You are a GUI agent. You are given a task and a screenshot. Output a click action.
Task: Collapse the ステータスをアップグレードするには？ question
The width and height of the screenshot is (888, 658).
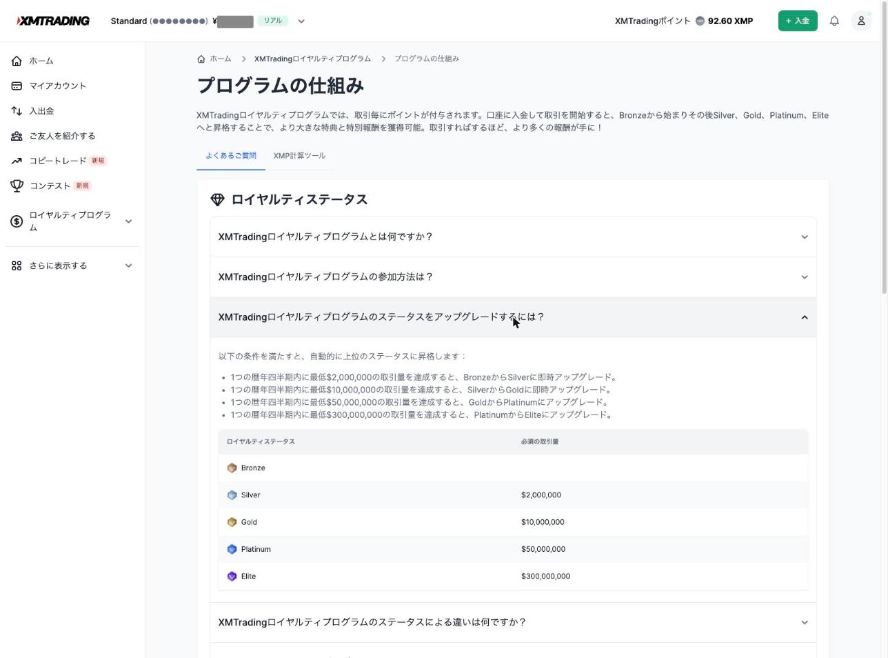(x=513, y=317)
